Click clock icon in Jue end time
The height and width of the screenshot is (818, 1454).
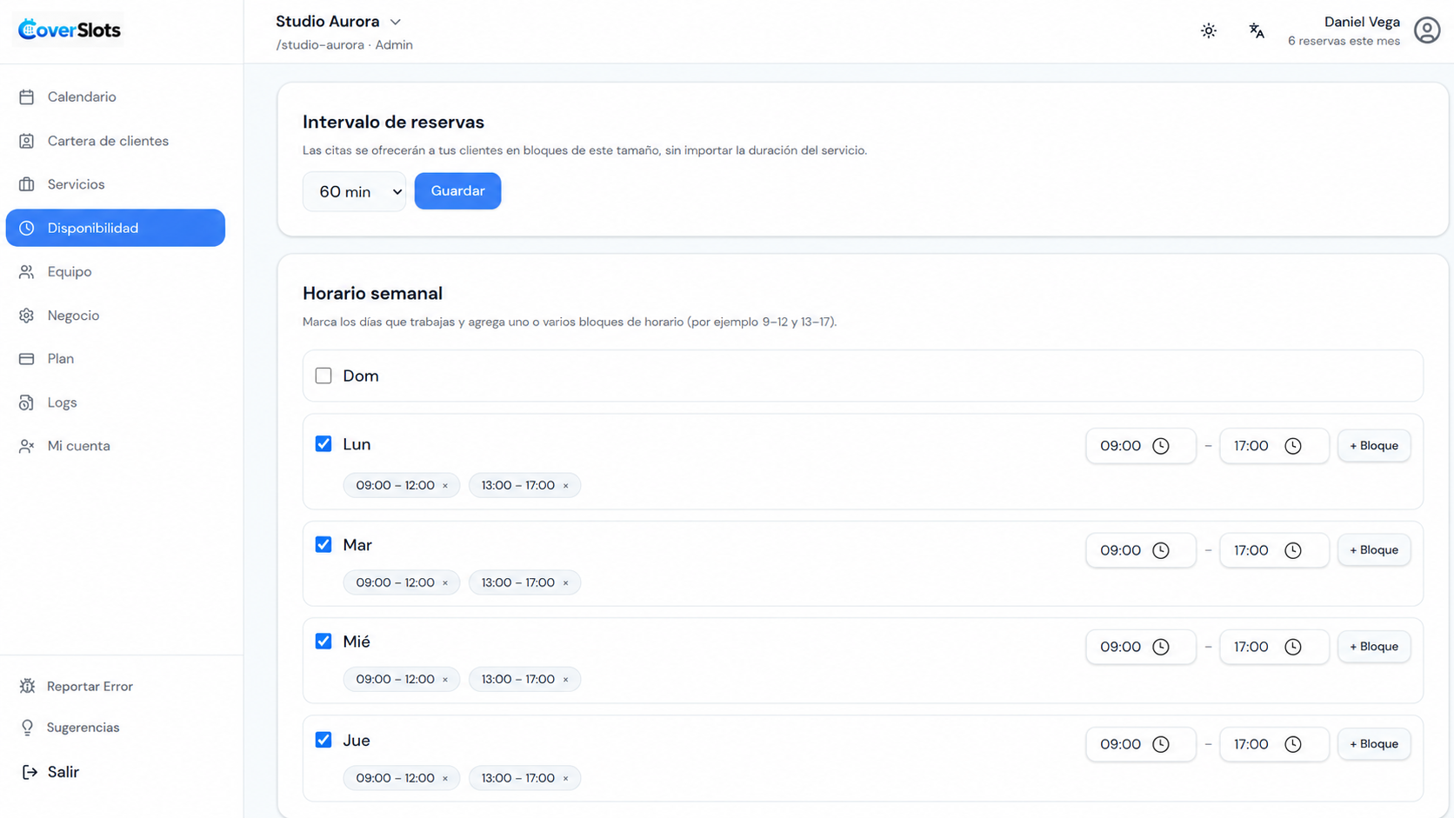point(1293,744)
